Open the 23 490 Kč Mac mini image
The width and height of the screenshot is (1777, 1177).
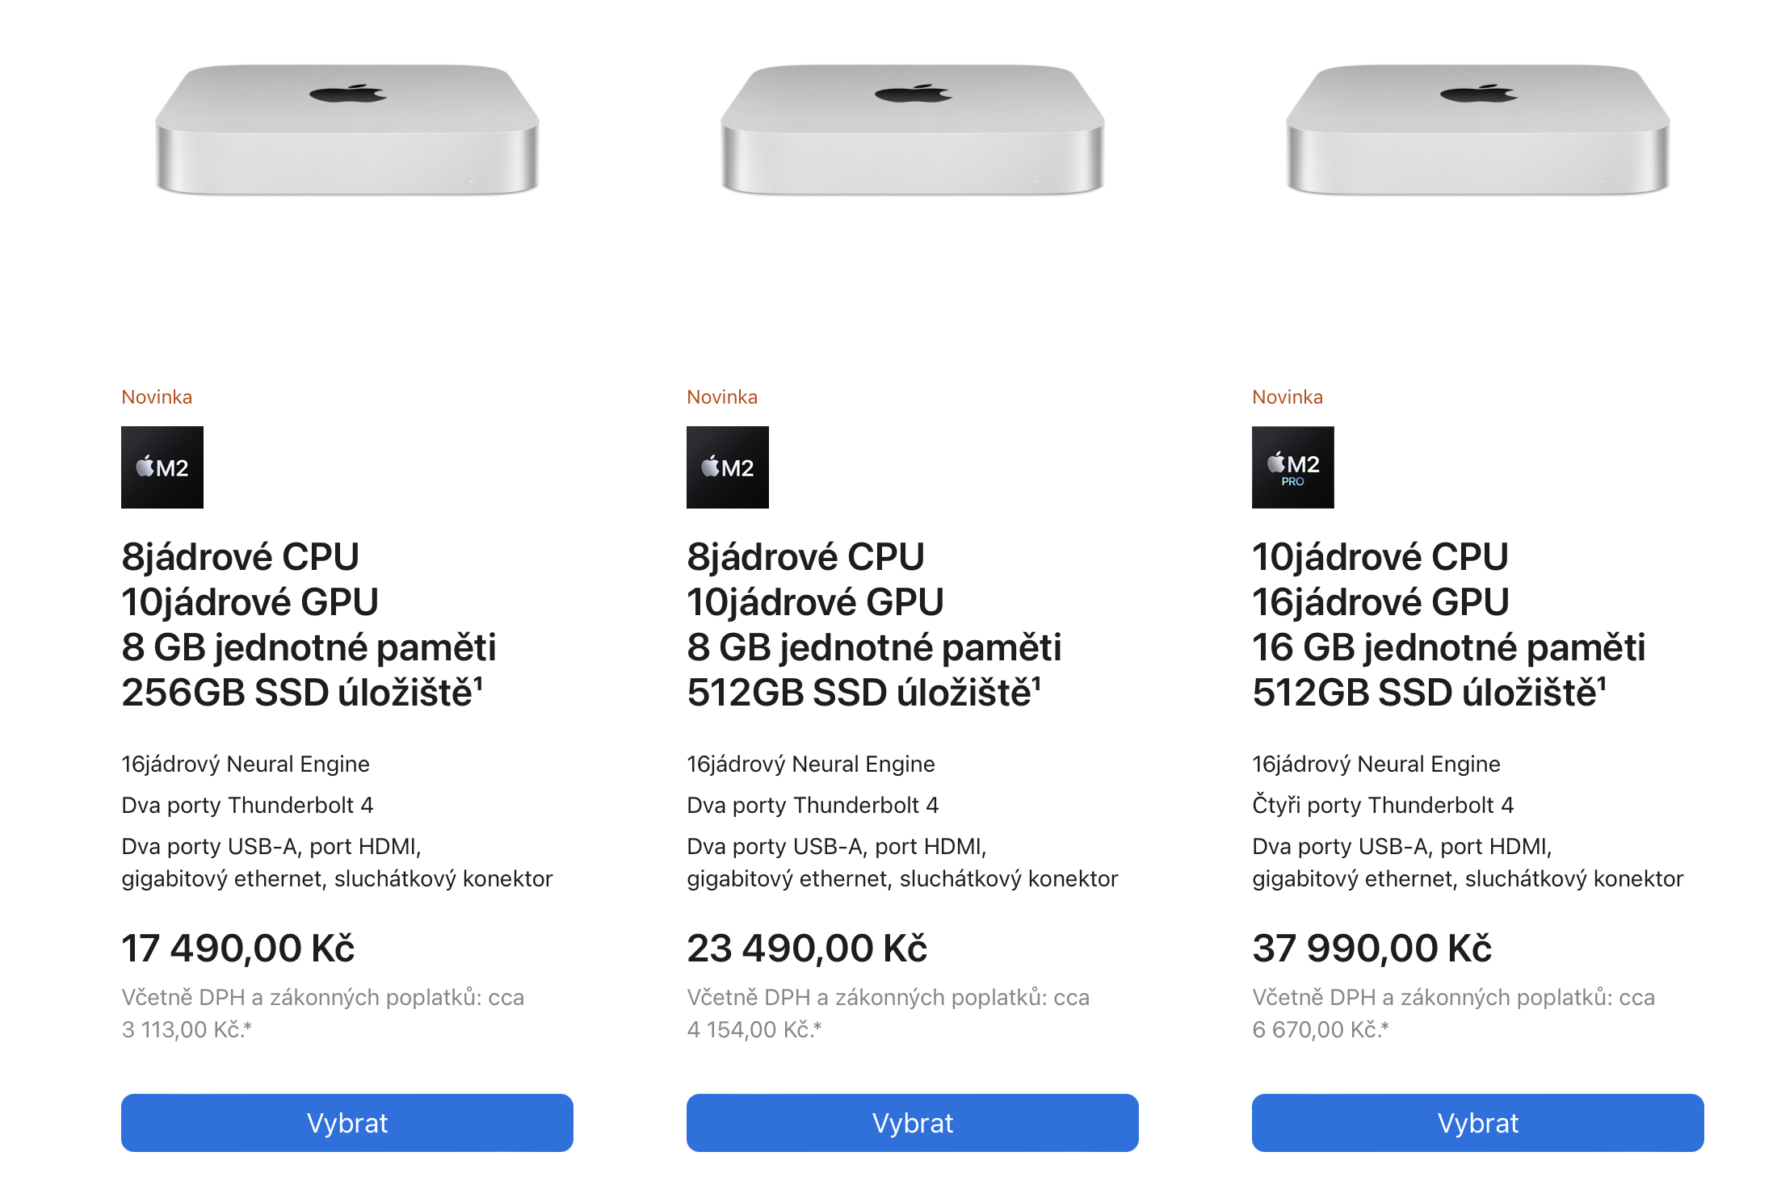(913, 129)
